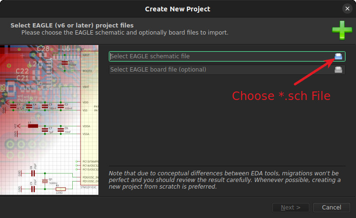Click the migration note text
The height and width of the screenshot is (218, 356).
pos(224,180)
